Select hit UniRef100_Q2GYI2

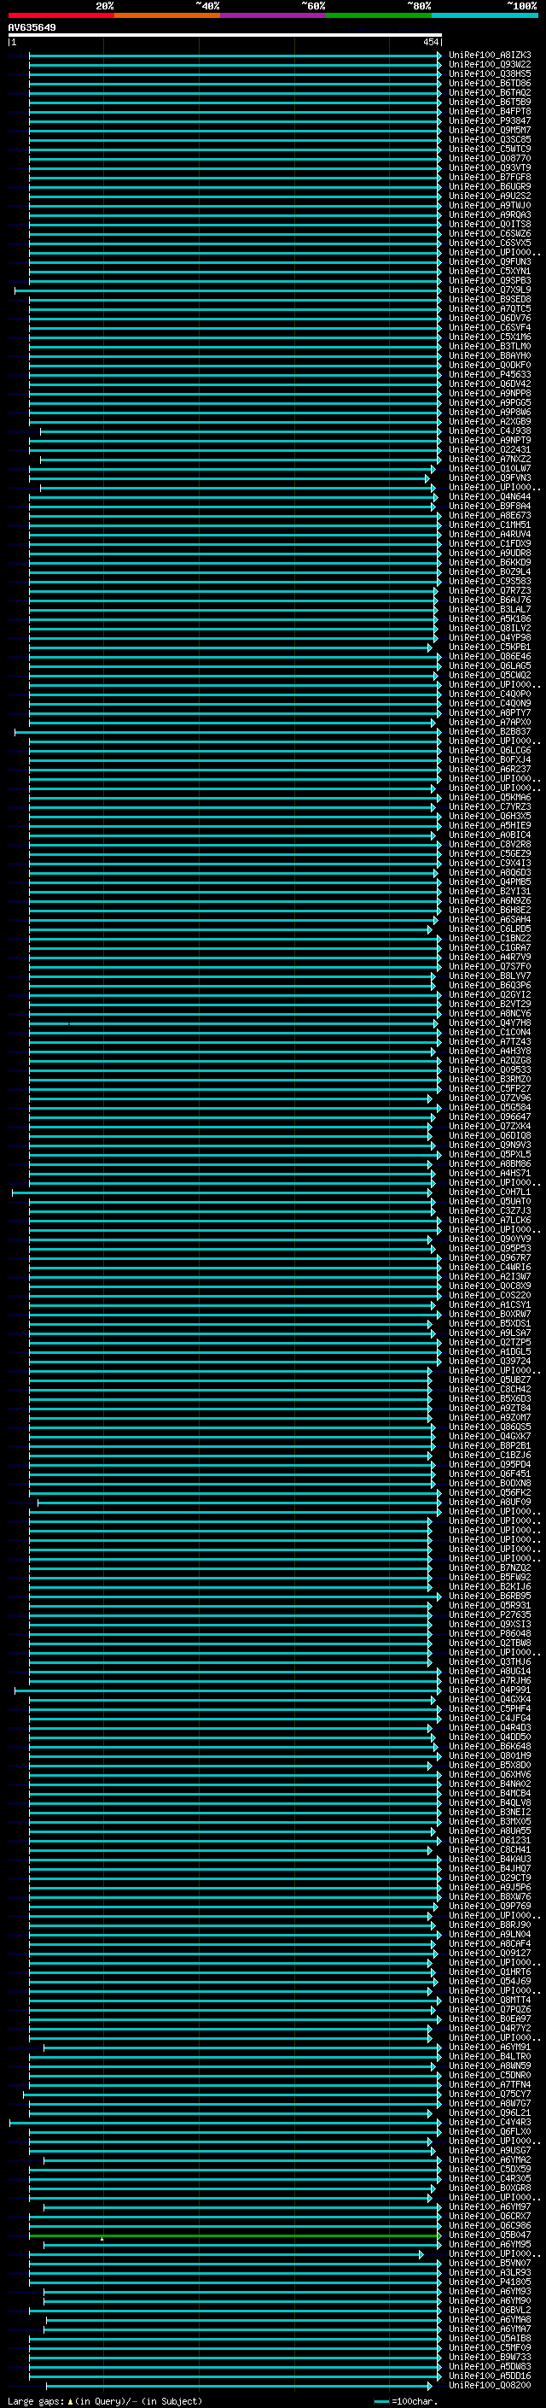(x=490, y=994)
